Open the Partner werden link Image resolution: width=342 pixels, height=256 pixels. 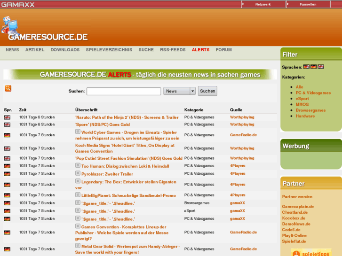(x=297, y=196)
